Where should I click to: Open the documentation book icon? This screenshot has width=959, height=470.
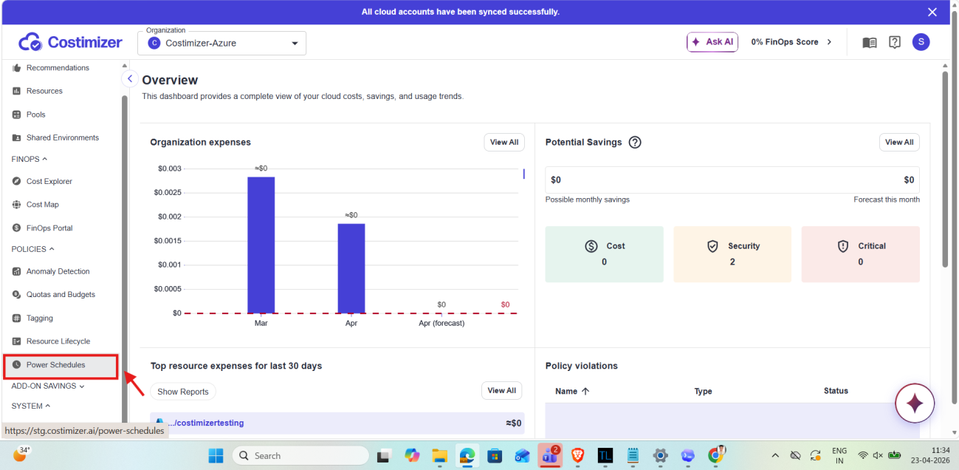click(870, 42)
